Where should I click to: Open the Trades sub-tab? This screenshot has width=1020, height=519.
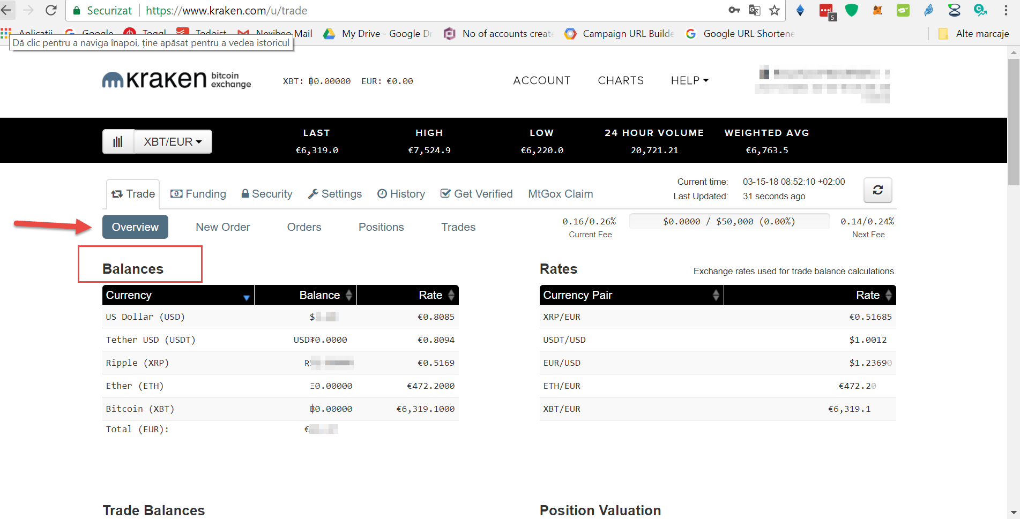click(x=458, y=227)
